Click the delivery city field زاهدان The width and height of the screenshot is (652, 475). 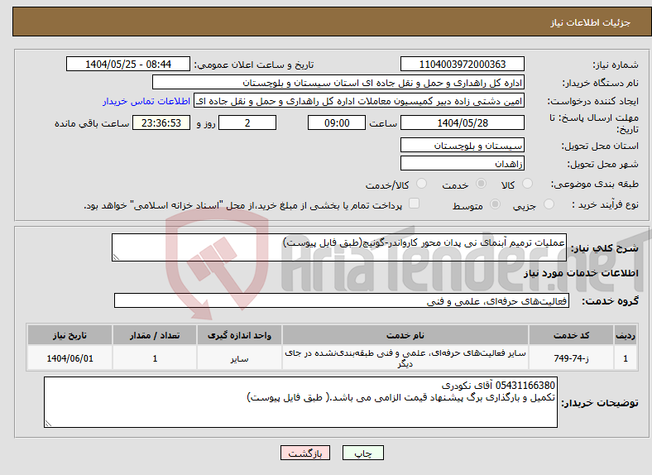pos(462,163)
